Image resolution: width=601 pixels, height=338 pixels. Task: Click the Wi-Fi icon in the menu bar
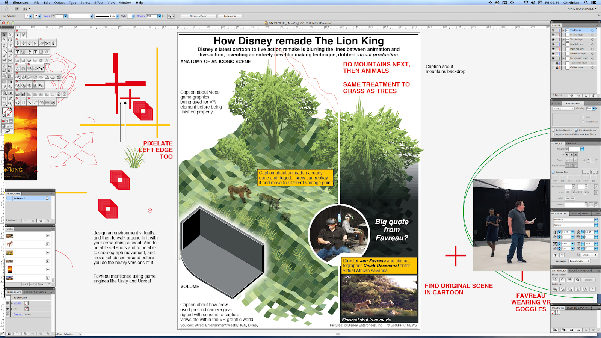[526, 3]
